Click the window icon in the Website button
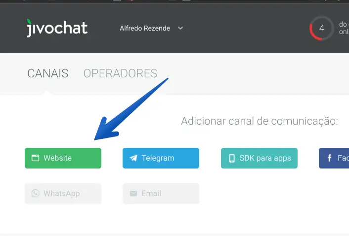This screenshot has width=349, height=236. tap(35, 158)
